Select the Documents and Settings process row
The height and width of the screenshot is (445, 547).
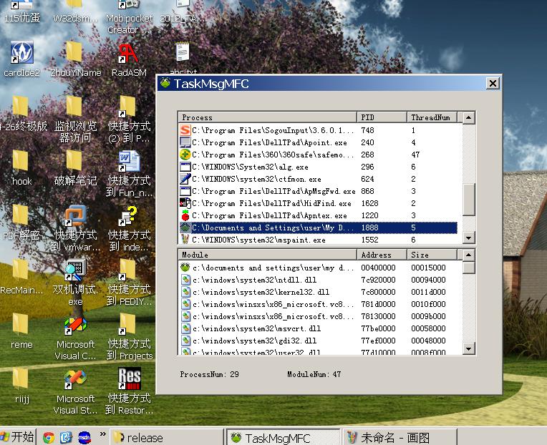[x=318, y=228]
